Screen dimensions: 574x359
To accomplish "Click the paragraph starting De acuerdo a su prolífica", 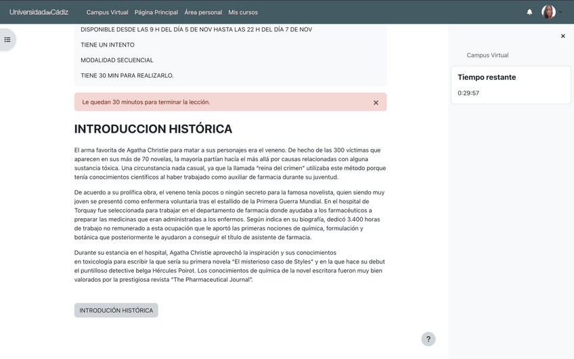I will (x=229, y=215).
